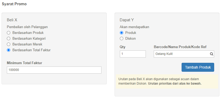Select Produk radio under Akan mendapatkan
Image resolution: width=221 pixels, height=98 pixels.
(121, 33)
